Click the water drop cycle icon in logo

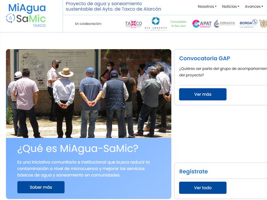10,18
